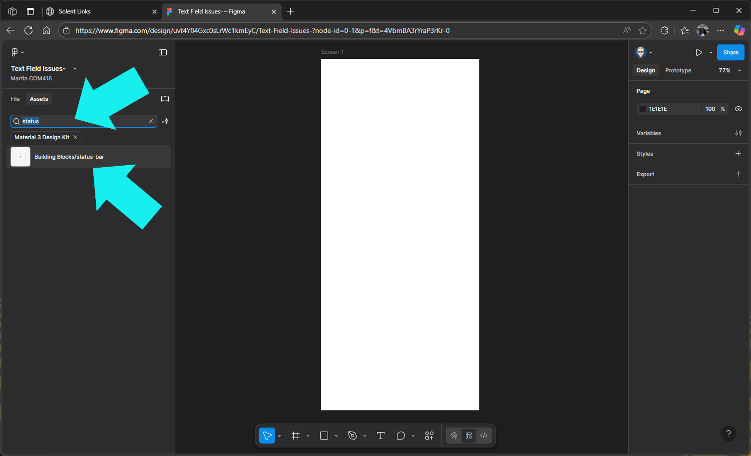Click the Present play icon
The height and width of the screenshot is (456, 751).
pos(699,52)
